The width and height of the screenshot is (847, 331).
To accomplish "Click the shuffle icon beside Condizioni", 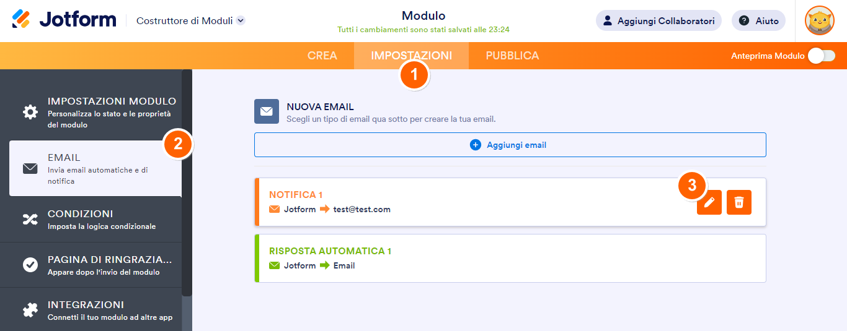I will pos(30,219).
